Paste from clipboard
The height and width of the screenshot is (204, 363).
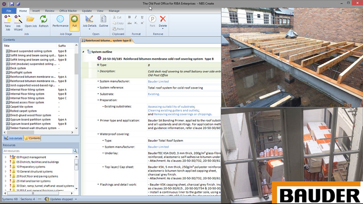118,29
